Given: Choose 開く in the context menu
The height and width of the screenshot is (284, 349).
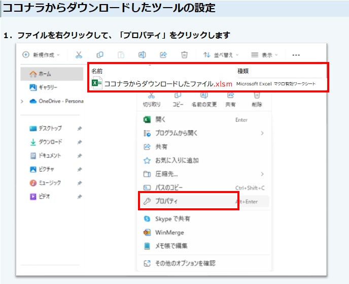Looking at the screenshot, I should (x=203, y=120).
